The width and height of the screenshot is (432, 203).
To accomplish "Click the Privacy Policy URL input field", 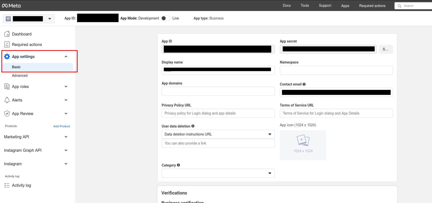I will (218, 113).
